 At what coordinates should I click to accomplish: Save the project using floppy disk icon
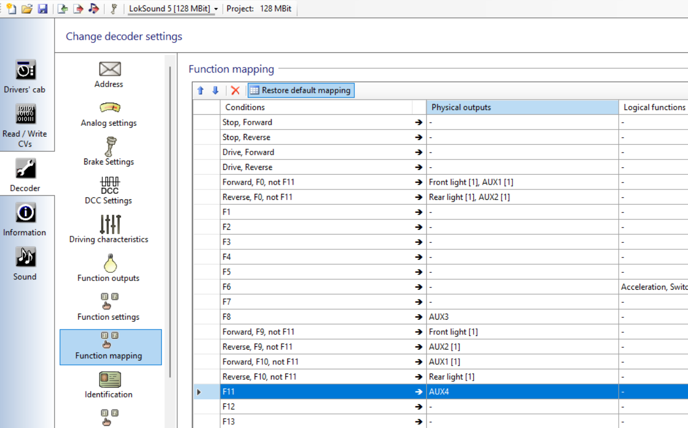(x=43, y=9)
